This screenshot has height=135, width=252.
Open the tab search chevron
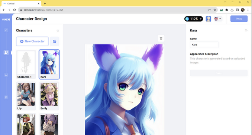(225, 2)
